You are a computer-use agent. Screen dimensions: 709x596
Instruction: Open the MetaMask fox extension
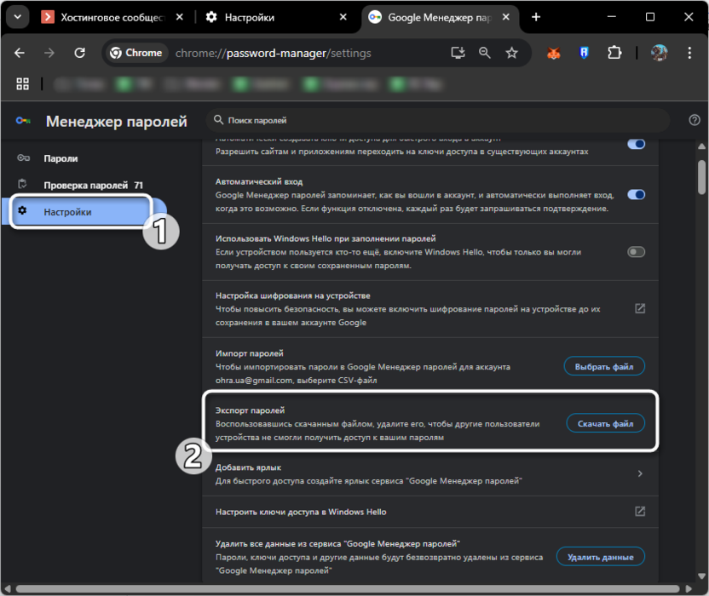click(x=554, y=54)
